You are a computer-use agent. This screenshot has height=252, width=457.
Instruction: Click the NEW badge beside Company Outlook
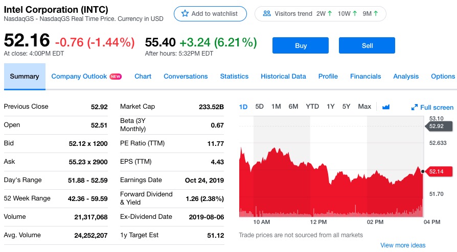116,77
